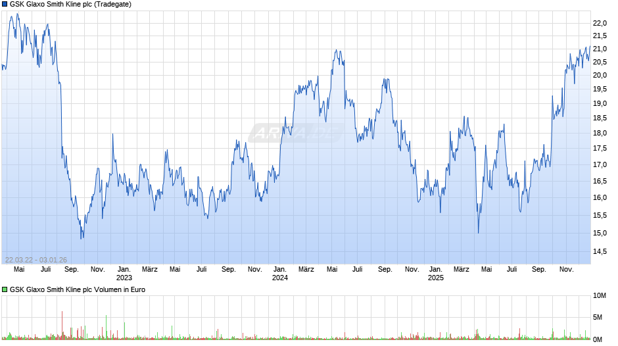Screen dimensions: 618x346
Task: Click the 14,5 price axis label
Action: [600, 252]
